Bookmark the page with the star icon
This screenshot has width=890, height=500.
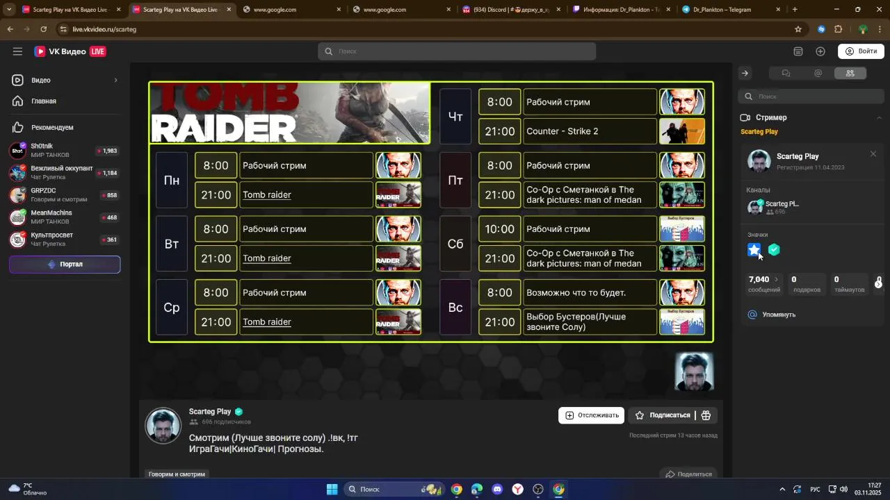[798, 29]
